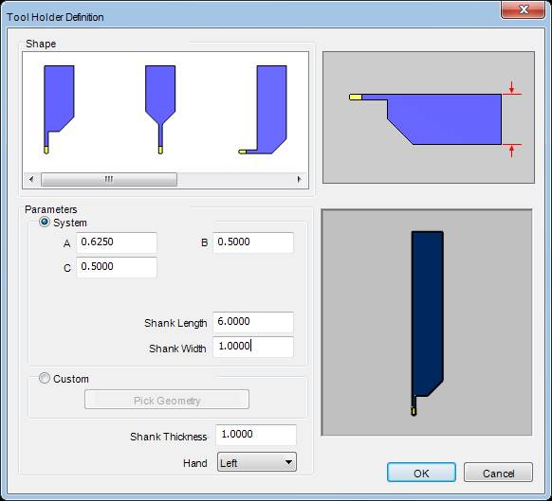Open the Hand dropdown
The width and height of the screenshot is (552, 501).
tap(257, 462)
